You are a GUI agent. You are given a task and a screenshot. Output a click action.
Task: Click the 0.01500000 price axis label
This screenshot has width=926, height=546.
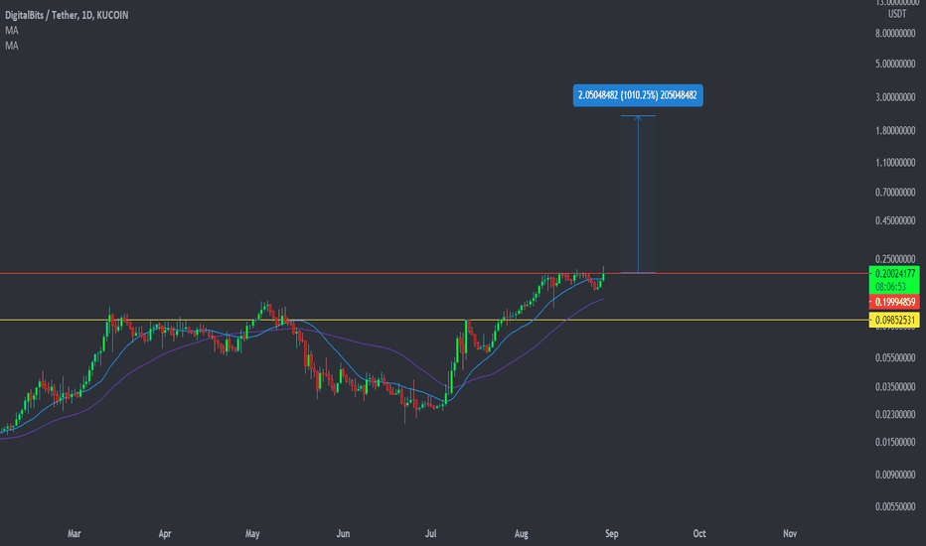(895, 442)
